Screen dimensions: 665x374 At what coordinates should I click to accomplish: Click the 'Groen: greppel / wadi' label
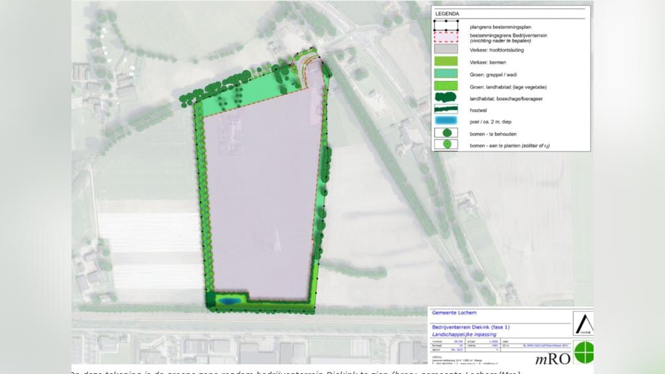click(494, 75)
